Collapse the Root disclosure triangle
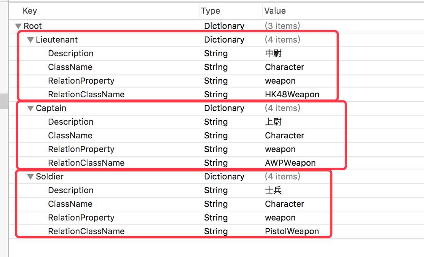This screenshot has height=257, width=424. click(18, 26)
